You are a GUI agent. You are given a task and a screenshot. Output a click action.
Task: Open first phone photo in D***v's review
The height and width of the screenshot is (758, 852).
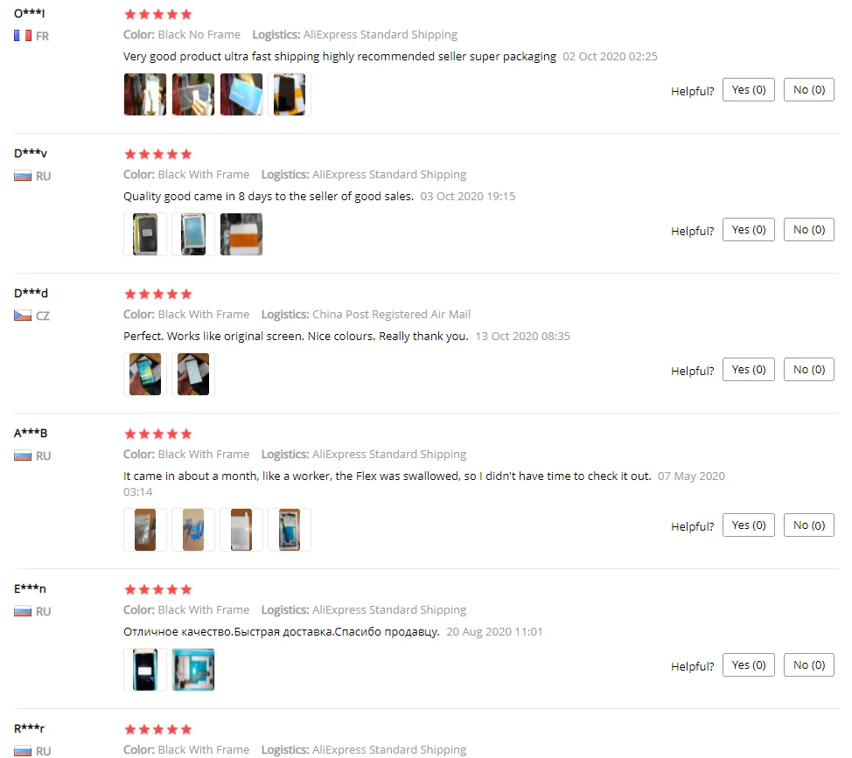tap(144, 234)
